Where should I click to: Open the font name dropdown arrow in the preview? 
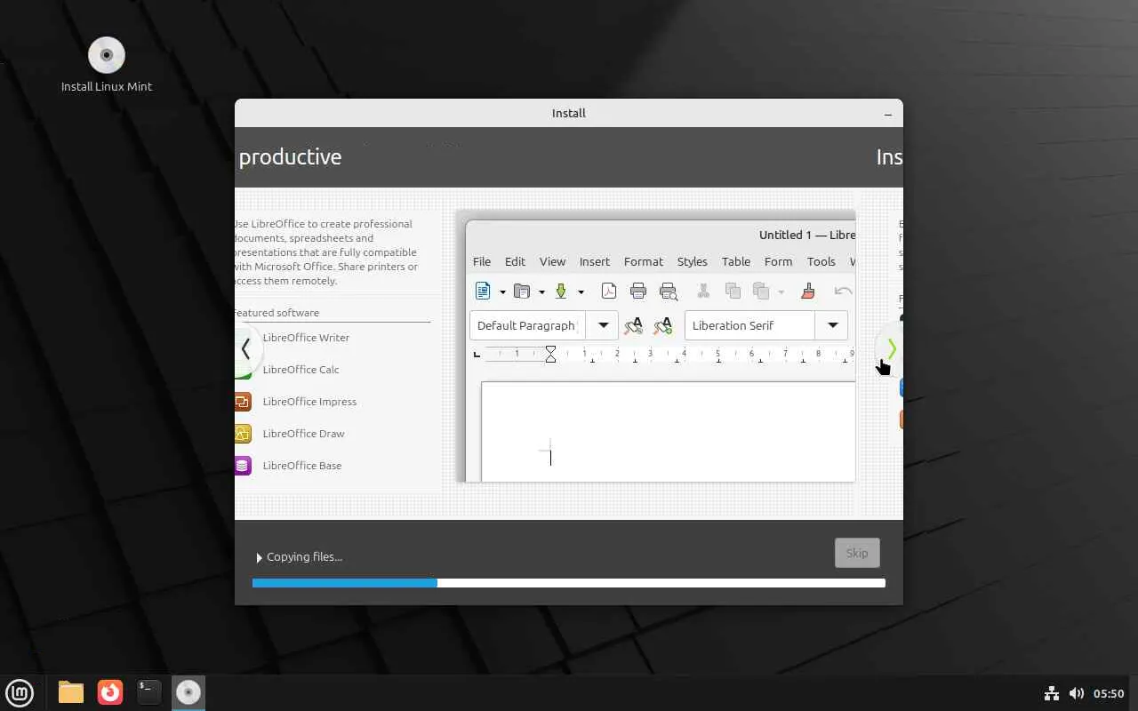pos(833,325)
